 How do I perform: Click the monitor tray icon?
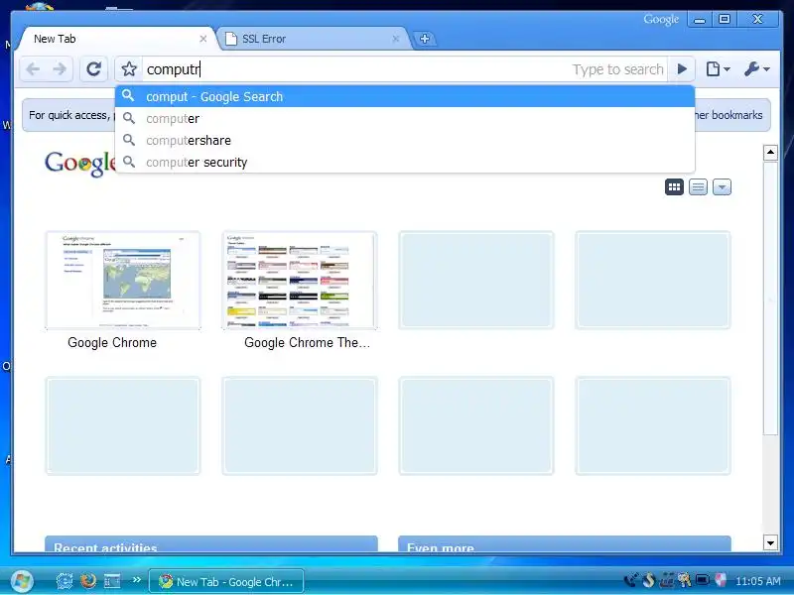pos(703,580)
